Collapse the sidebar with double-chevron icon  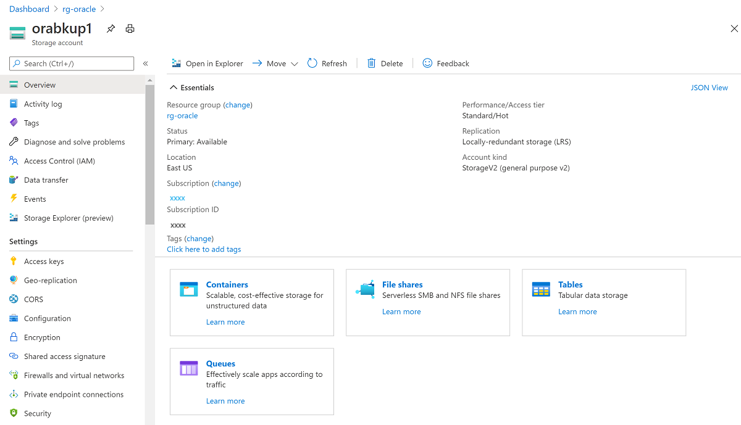point(146,64)
